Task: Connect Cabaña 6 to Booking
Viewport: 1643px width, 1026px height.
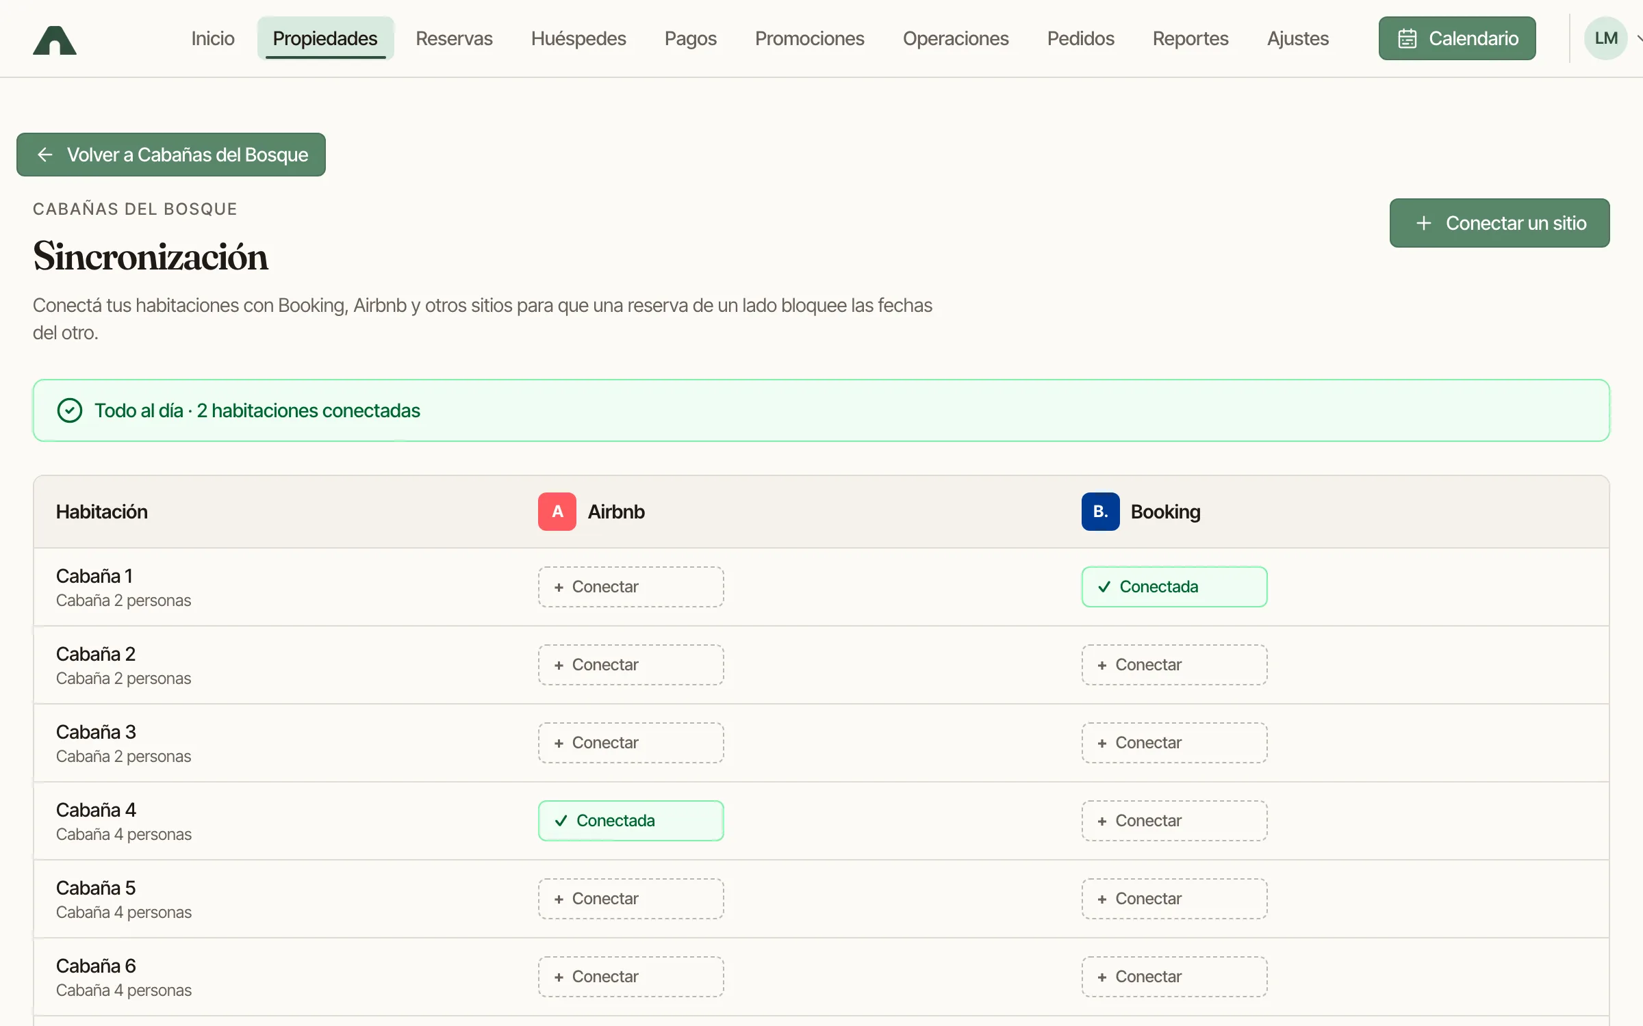Action: tap(1174, 977)
